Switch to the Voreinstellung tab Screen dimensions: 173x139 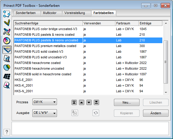(x=77, y=13)
